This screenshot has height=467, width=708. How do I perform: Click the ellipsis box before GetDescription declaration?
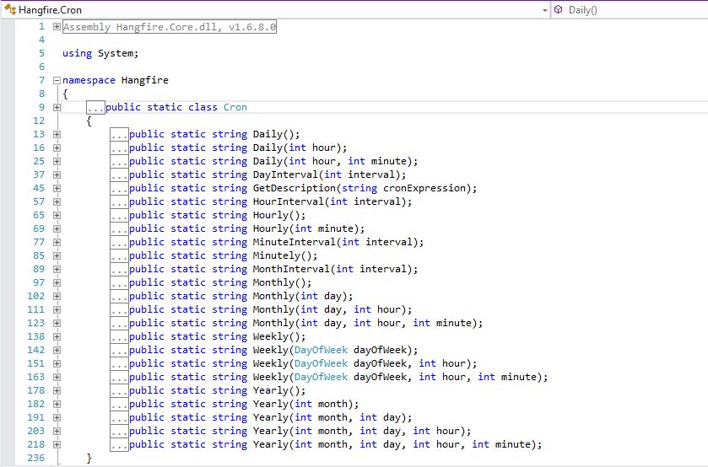click(119, 188)
